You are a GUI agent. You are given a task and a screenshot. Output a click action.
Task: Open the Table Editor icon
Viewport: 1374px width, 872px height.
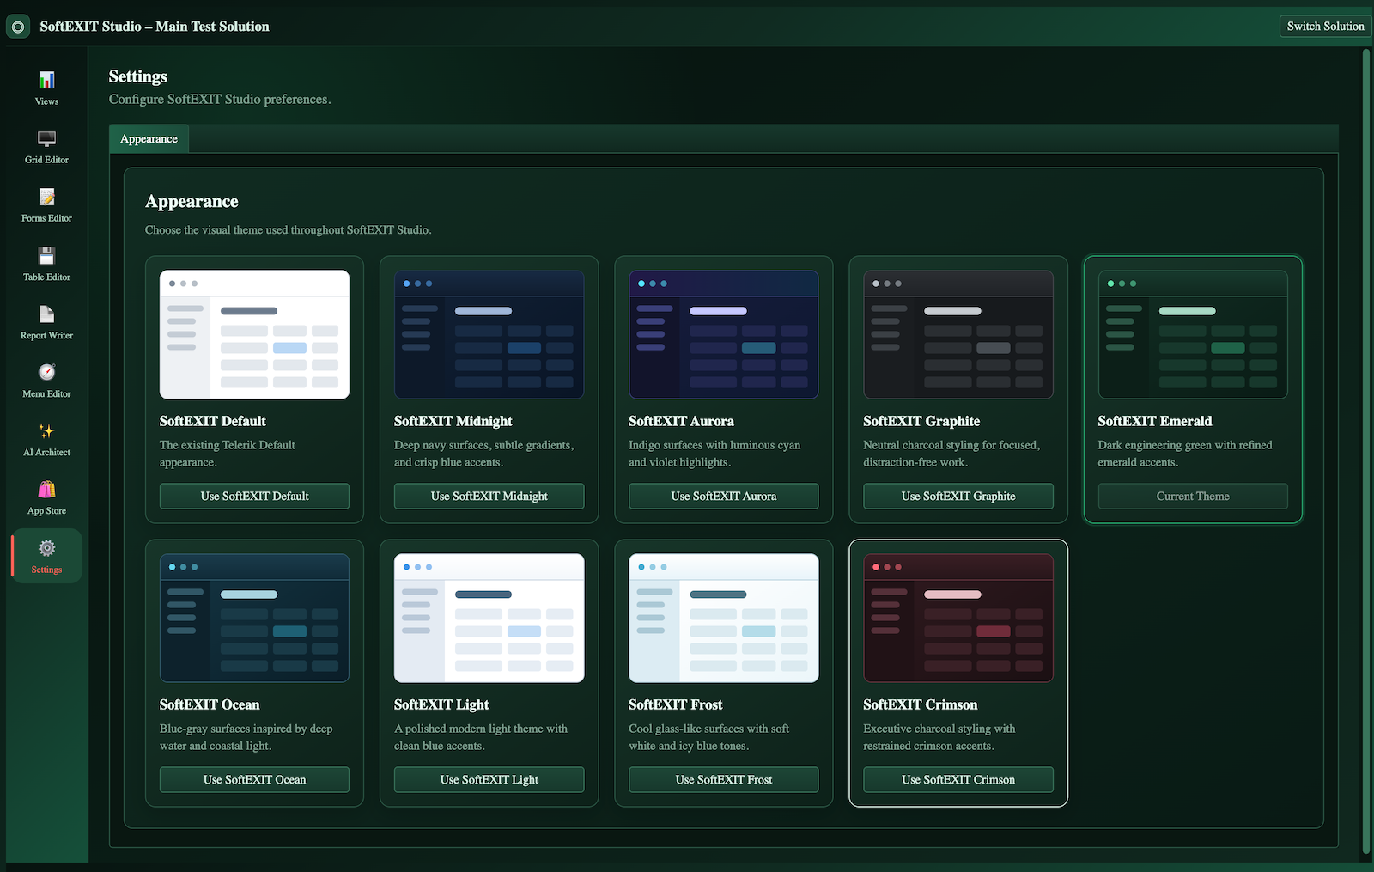coord(46,256)
